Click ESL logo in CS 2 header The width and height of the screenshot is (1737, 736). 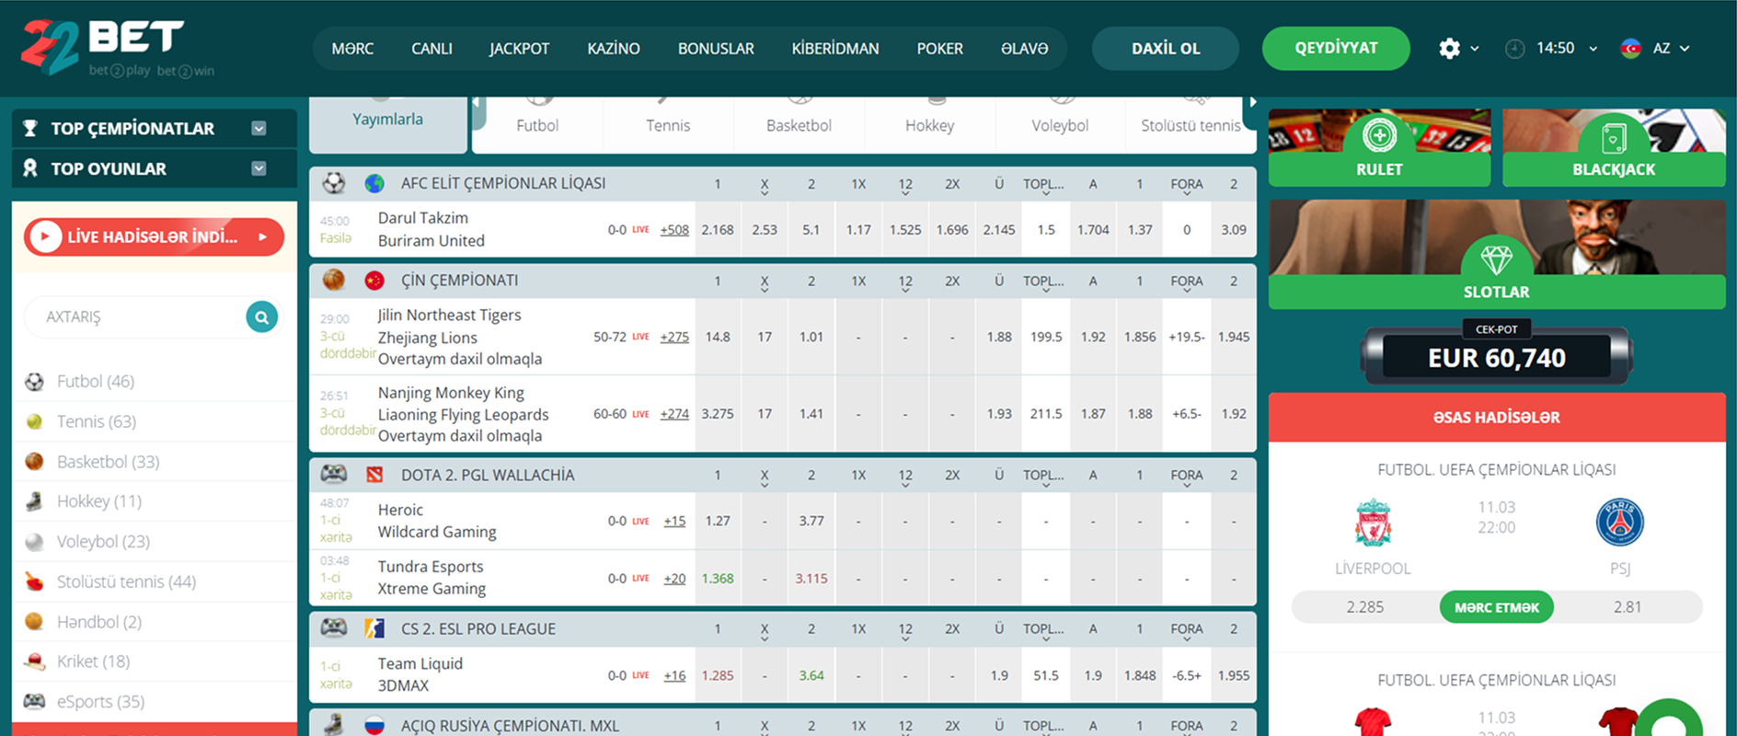374,629
